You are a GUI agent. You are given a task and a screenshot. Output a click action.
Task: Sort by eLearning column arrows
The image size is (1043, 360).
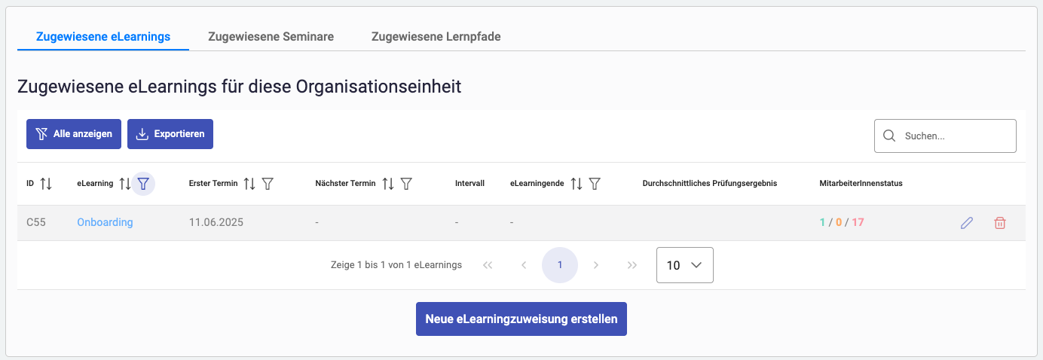click(x=125, y=184)
